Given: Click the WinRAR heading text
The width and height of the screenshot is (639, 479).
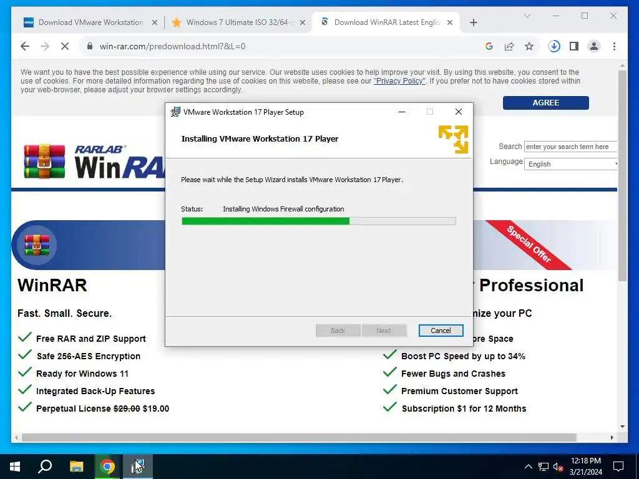Looking at the screenshot, I should [52, 285].
